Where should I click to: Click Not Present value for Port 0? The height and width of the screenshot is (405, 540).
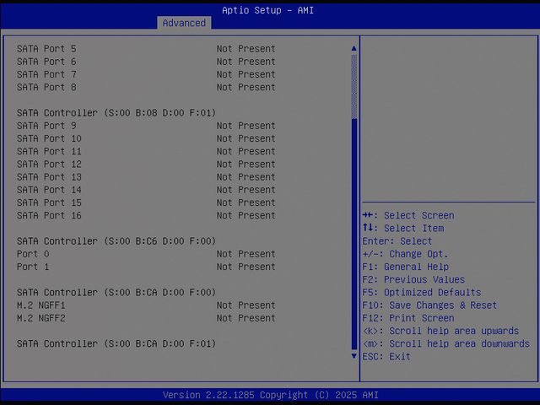pyautogui.click(x=246, y=254)
